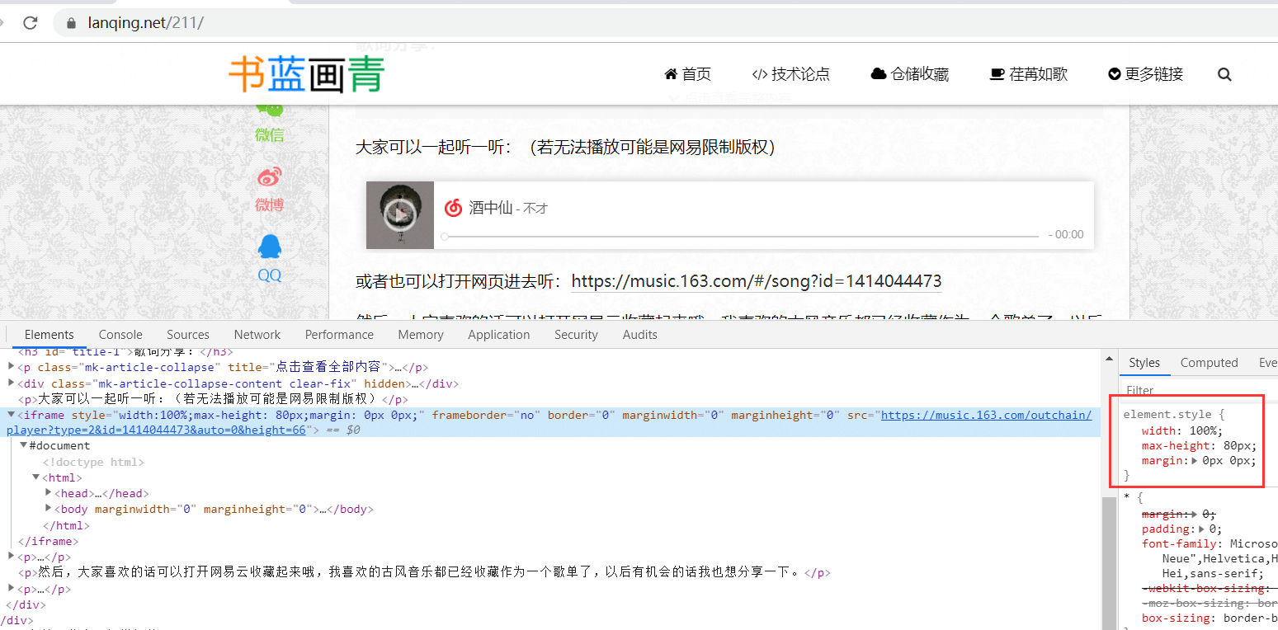Click the site search magnifier icon

[x=1224, y=74]
